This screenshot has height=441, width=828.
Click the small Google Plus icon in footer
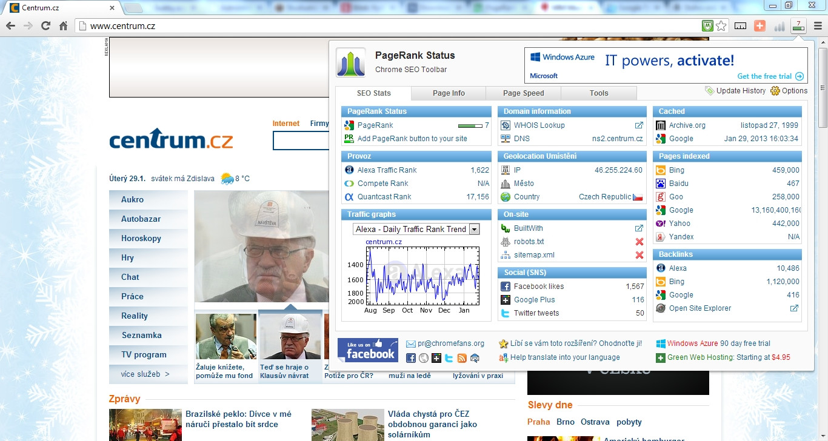tap(436, 358)
